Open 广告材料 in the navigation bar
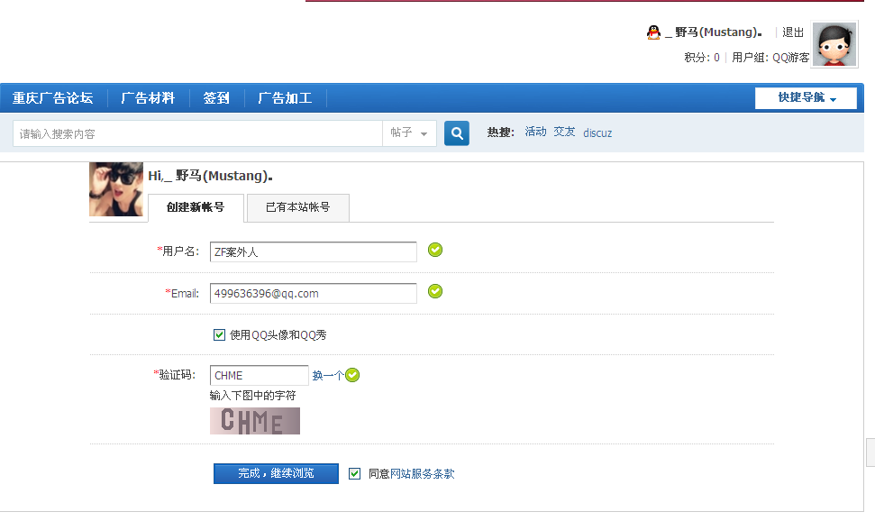Image resolution: width=875 pixels, height=521 pixels. point(148,98)
